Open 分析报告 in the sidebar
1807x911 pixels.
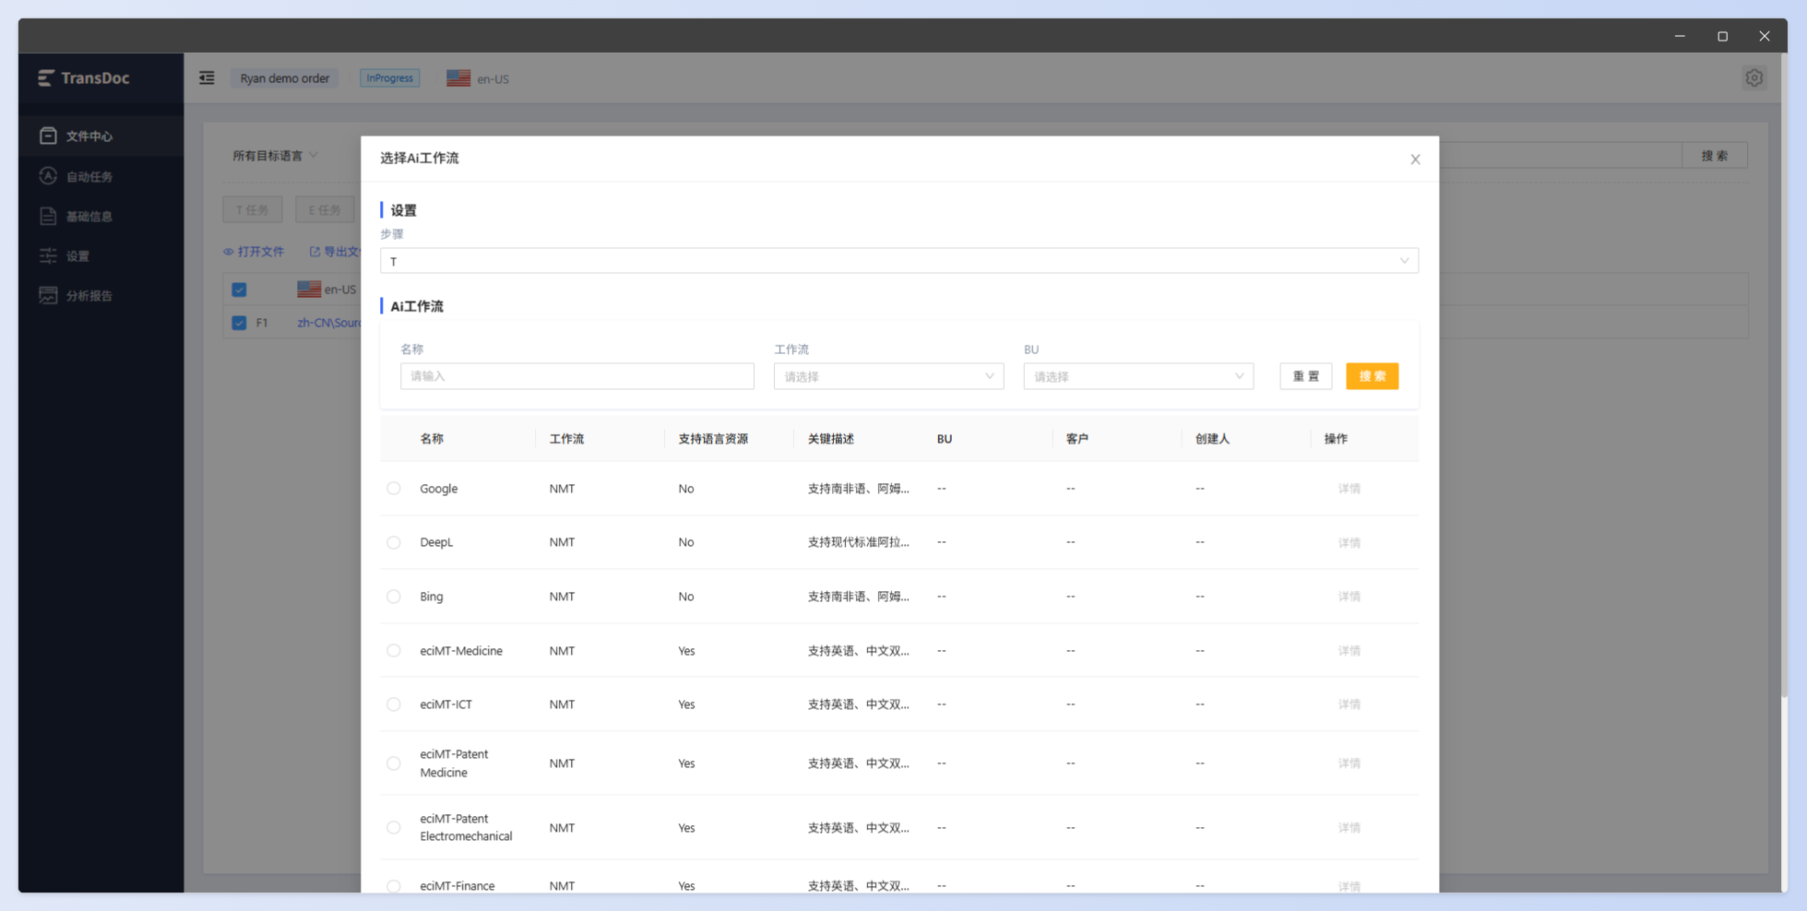pyautogui.click(x=101, y=295)
